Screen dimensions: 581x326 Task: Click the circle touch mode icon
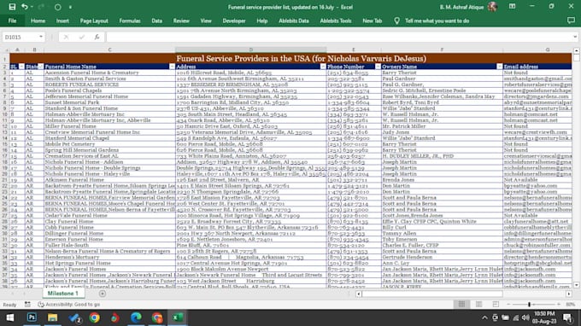(57, 7)
